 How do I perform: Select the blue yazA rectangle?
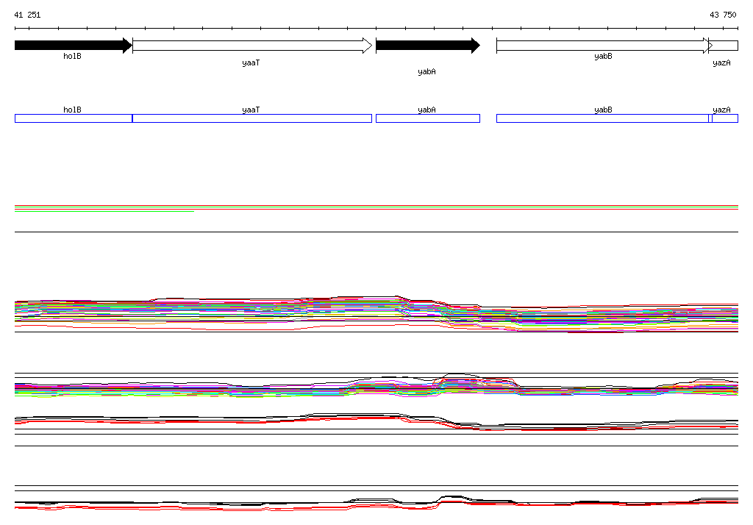click(x=725, y=118)
